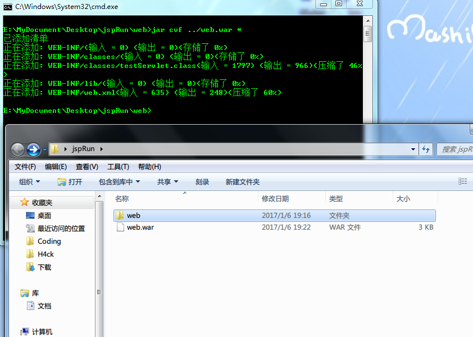The image size is (473, 337).
Task: Select 桌面 in navigation pane
Action: pos(44,216)
